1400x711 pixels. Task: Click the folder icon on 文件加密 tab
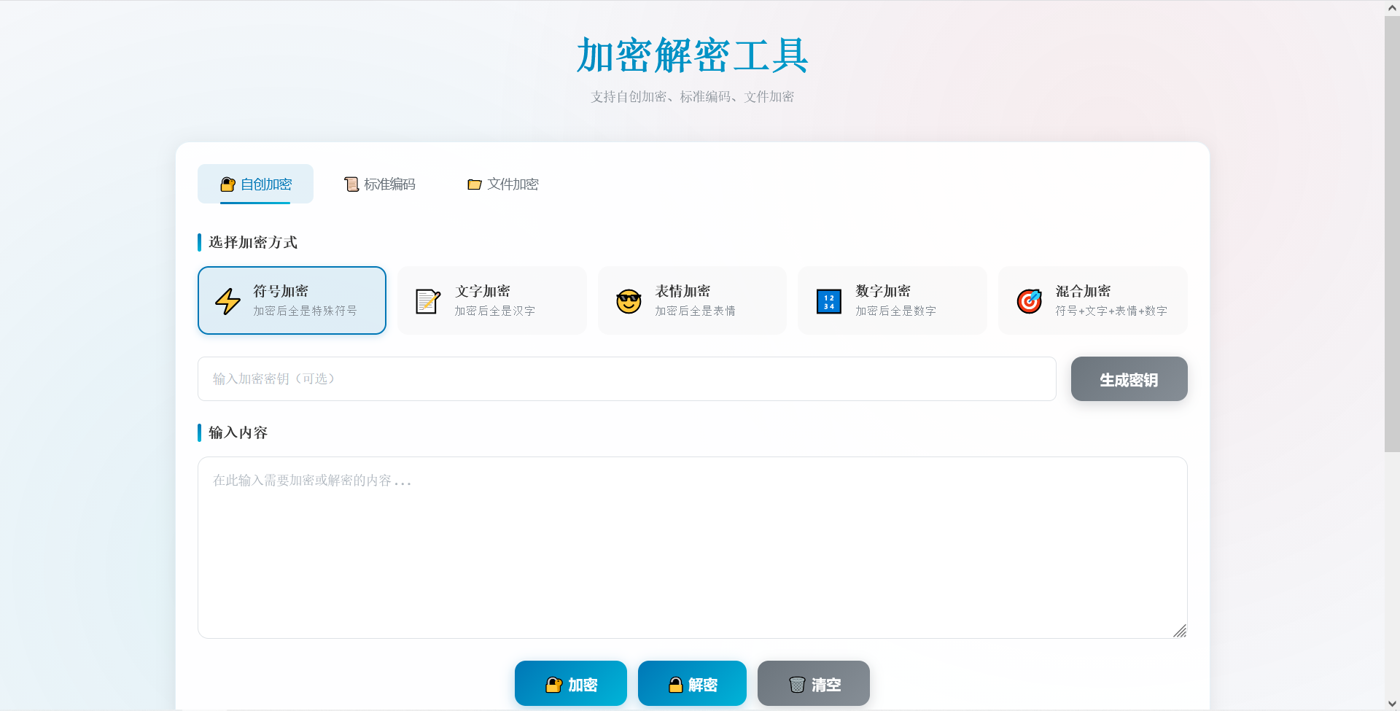pos(475,184)
